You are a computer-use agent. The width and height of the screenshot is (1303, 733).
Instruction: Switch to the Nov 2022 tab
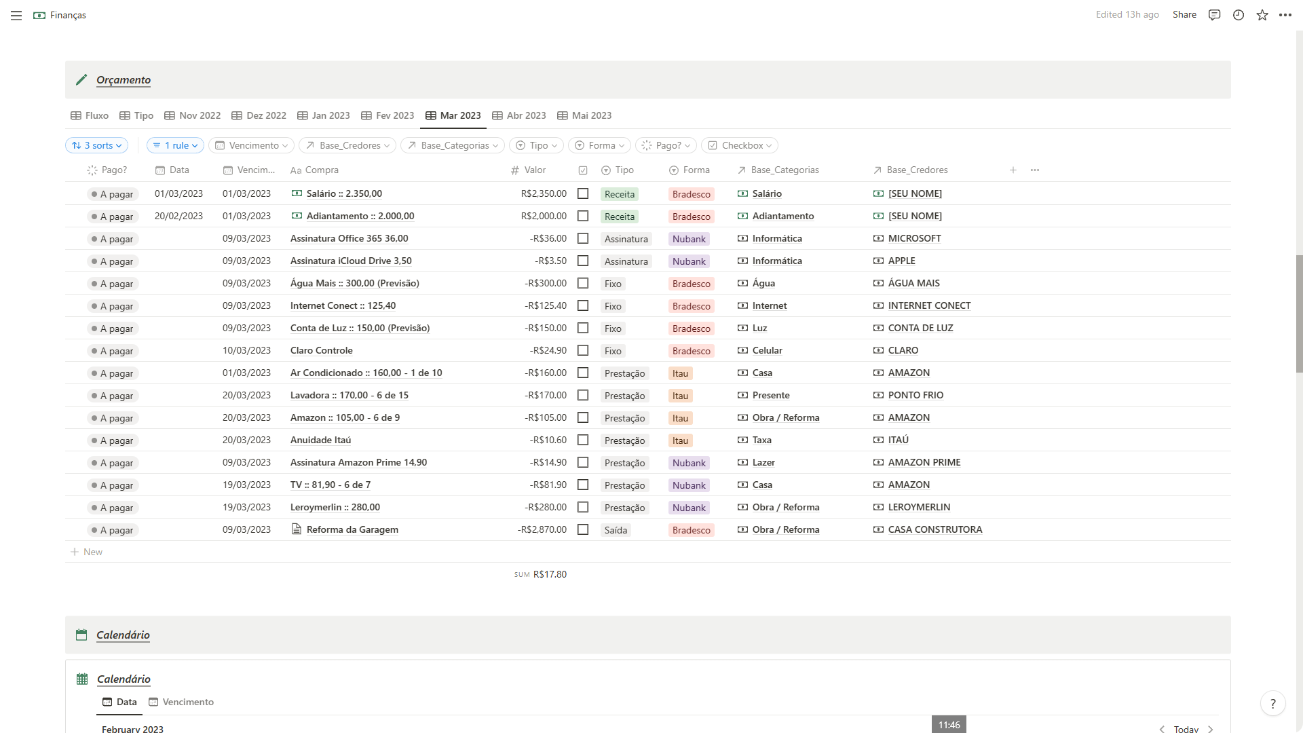(x=193, y=115)
